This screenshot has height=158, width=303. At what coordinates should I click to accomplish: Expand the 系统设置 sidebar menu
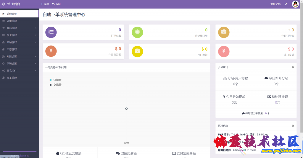19,64
